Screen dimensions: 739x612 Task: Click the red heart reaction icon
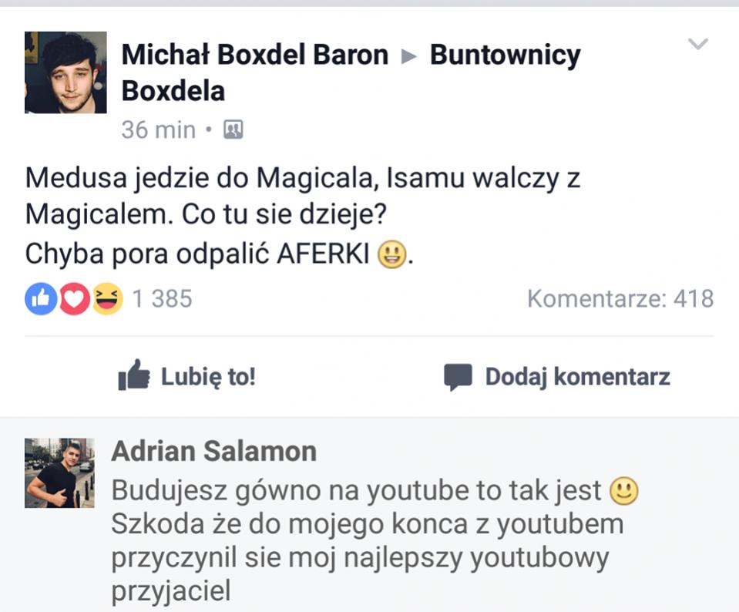(74, 299)
